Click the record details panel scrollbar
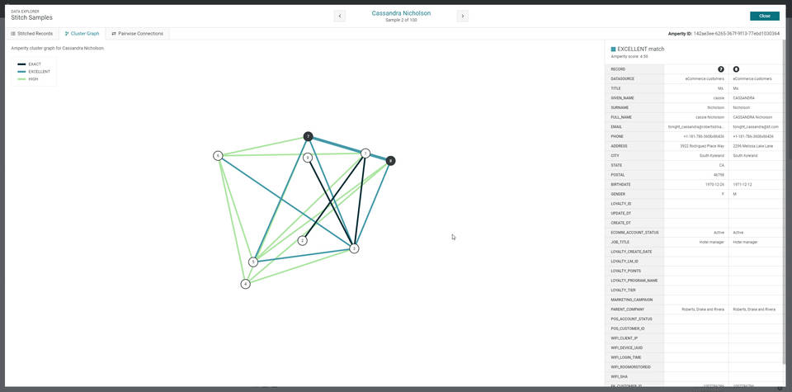The width and height of the screenshot is (792, 392). [784, 198]
